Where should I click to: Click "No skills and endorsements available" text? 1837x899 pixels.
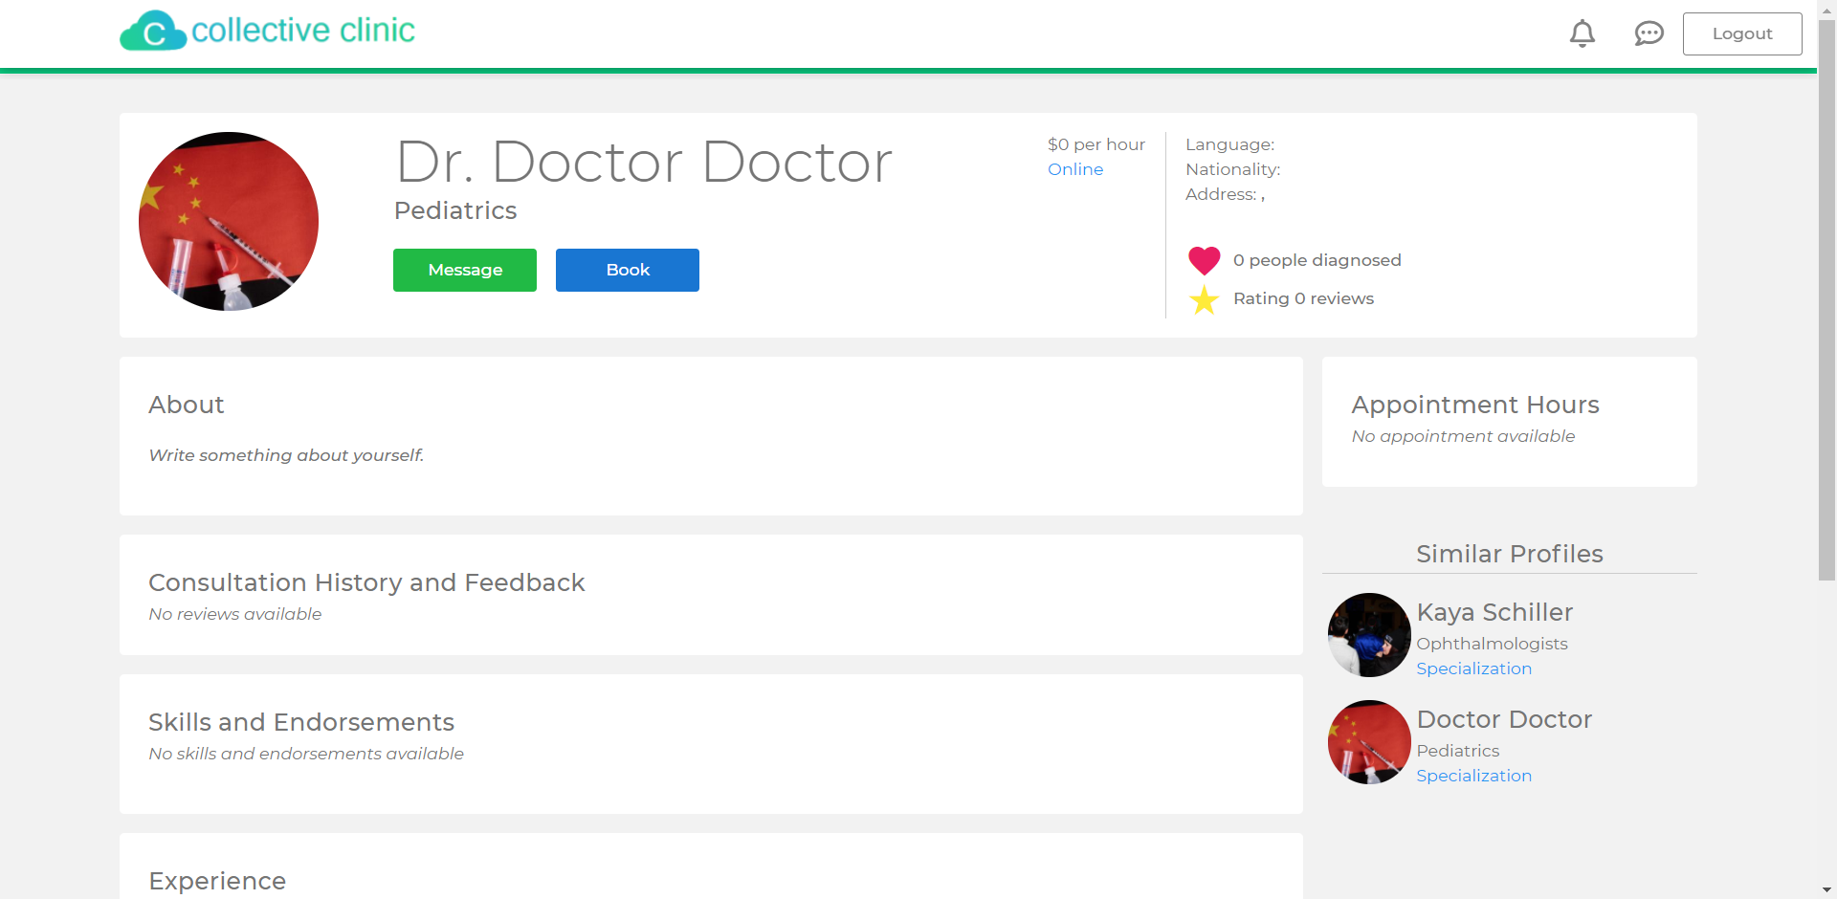coord(306,754)
